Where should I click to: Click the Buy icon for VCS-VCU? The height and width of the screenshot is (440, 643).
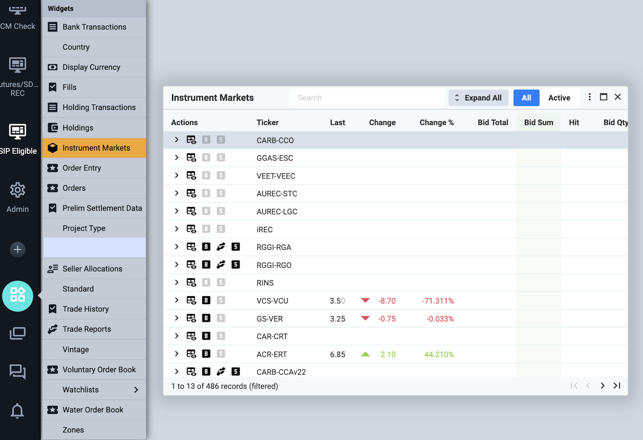(206, 300)
